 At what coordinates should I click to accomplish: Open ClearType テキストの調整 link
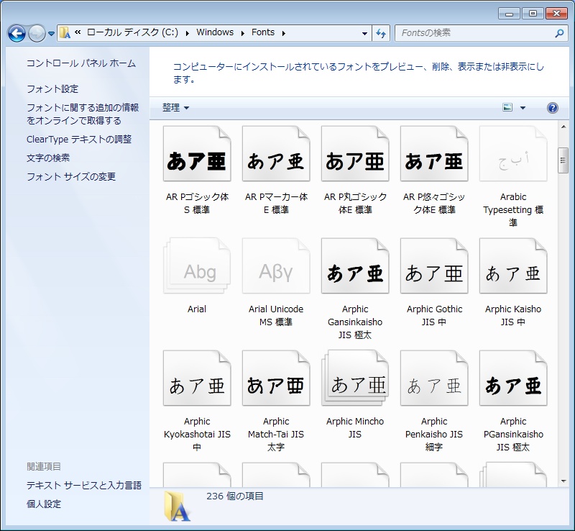tap(79, 139)
